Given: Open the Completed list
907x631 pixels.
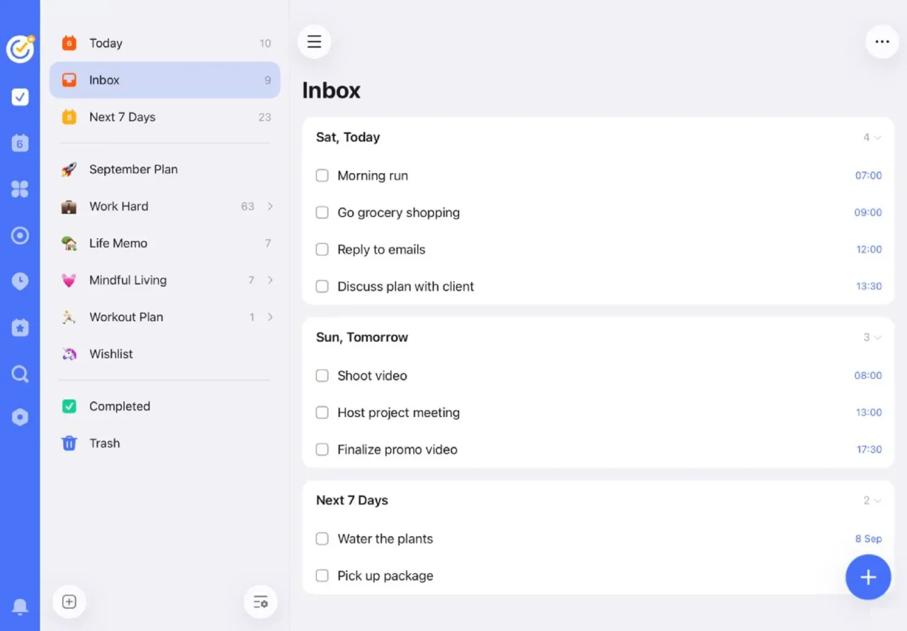Looking at the screenshot, I should coord(165,406).
